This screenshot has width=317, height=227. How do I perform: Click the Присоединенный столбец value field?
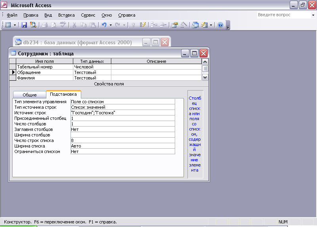(122, 119)
